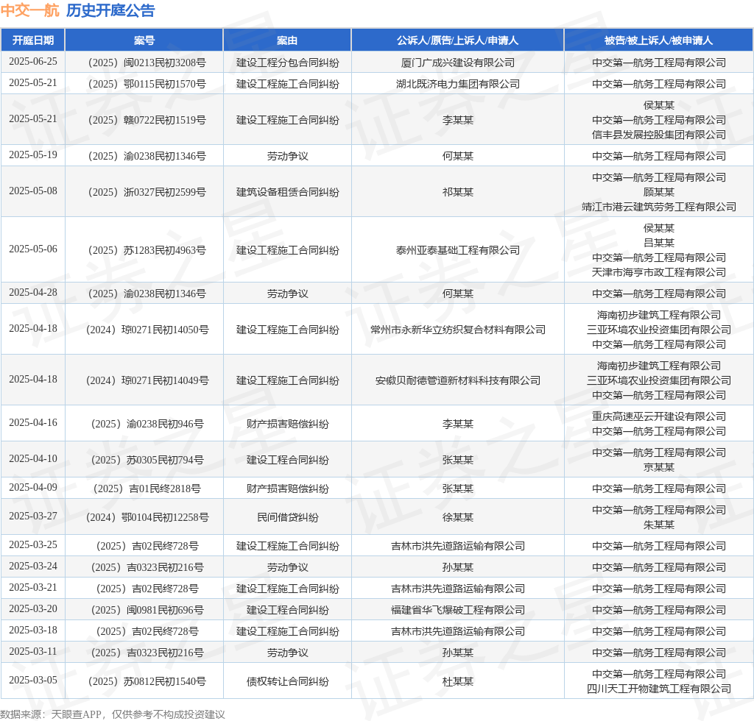Select case number (2025）苏0305民初794号
Viewport: 754px width, 721px height.
147,460
